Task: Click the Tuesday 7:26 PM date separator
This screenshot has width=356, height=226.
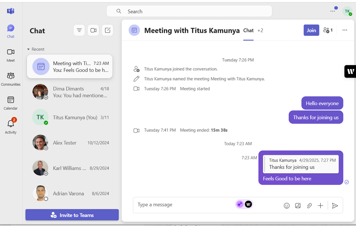Action: point(238,60)
